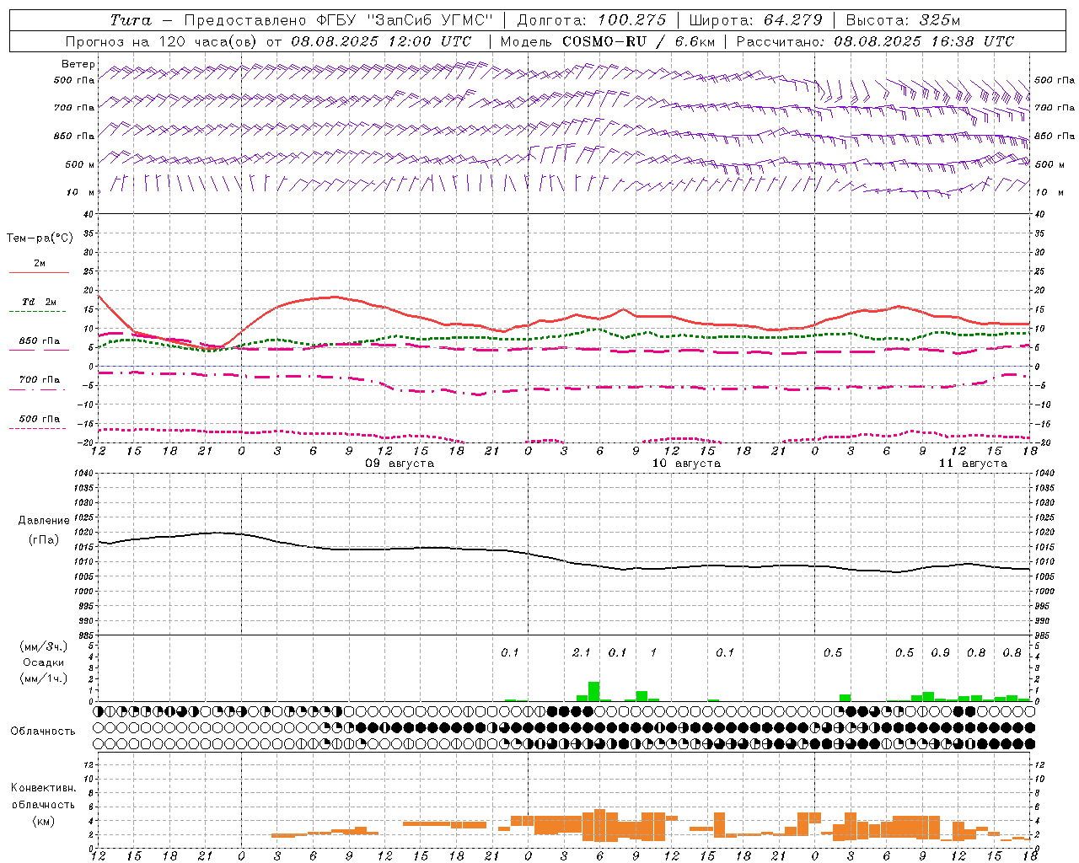1079x863 pixels.
Task: Click the station name "Tura" in the header
Action: coord(131,20)
